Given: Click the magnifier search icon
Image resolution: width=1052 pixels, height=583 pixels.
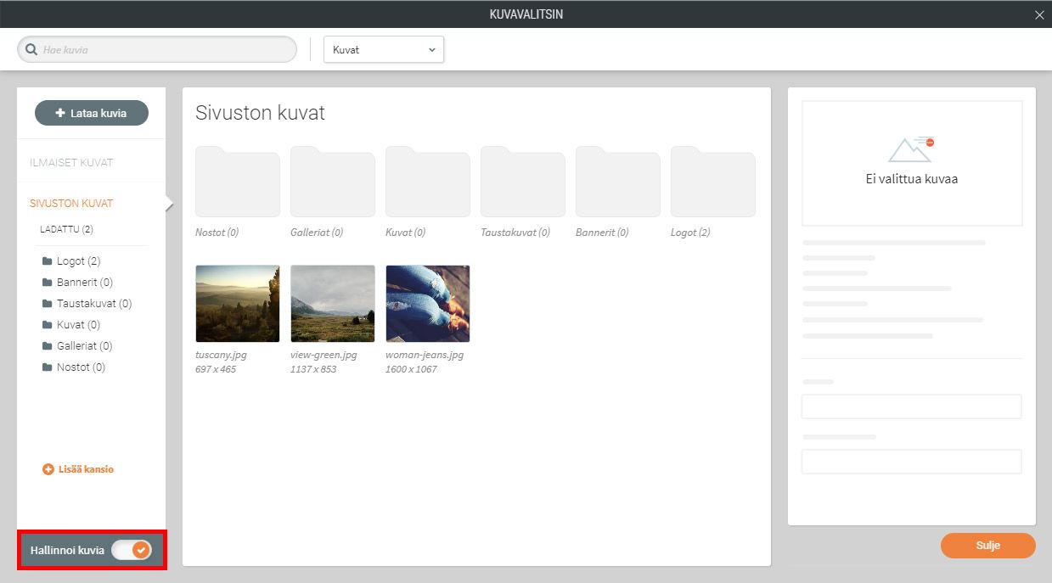Looking at the screenshot, I should [x=32, y=49].
